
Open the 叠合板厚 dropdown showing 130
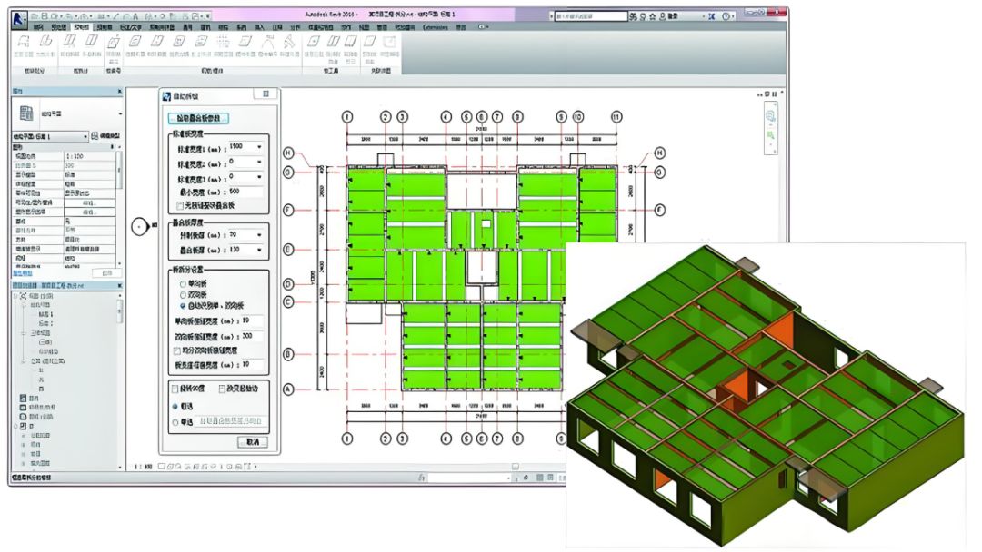(x=259, y=250)
